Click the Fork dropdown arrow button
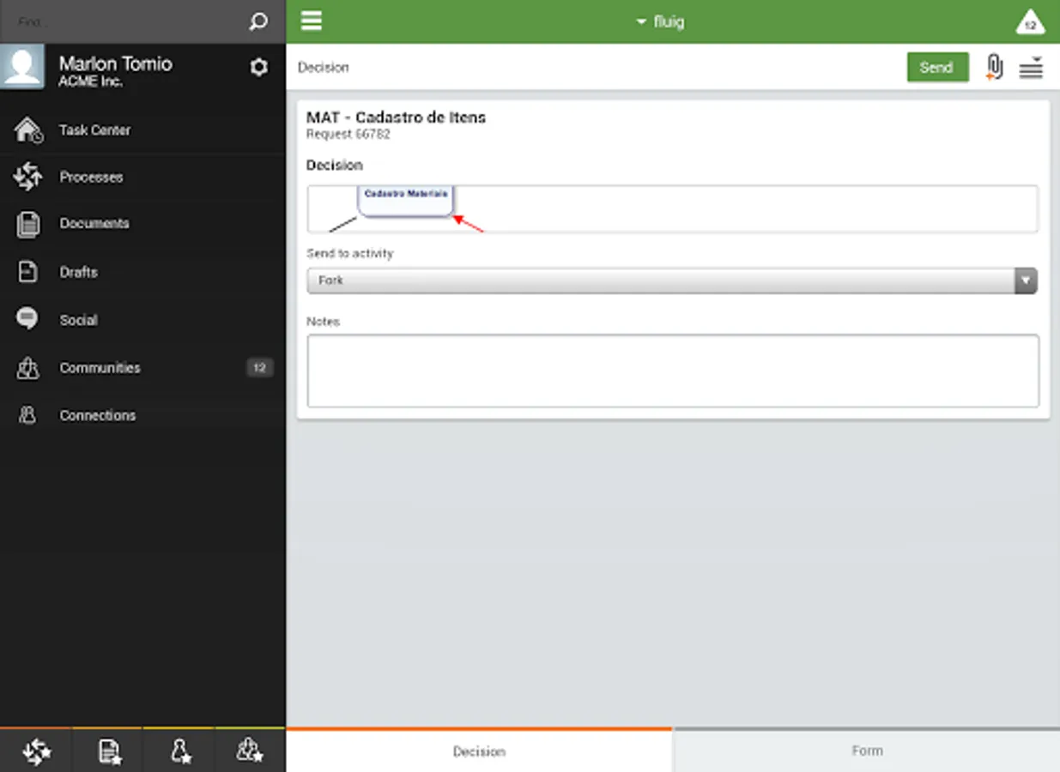 [x=1026, y=280]
